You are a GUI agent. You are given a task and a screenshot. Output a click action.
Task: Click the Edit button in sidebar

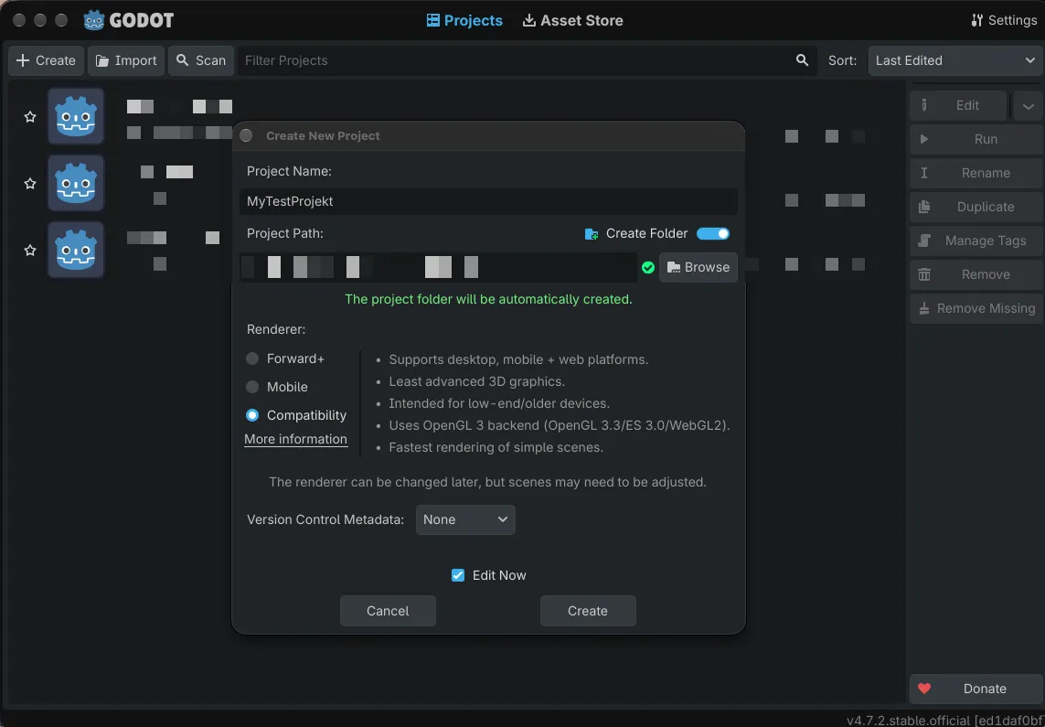pyautogui.click(x=958, y=105)
